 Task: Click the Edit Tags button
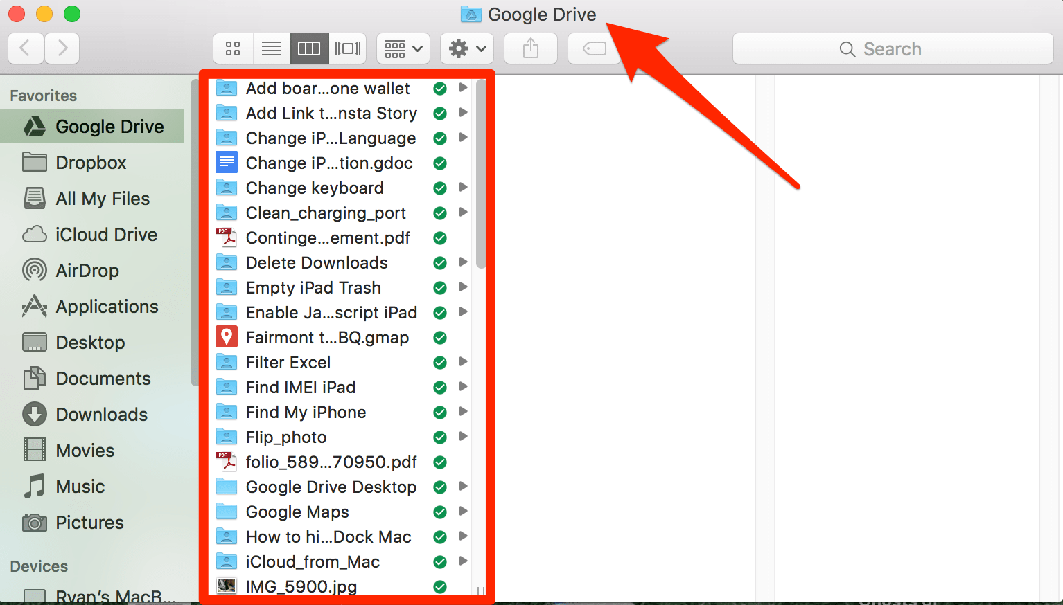pyautogui.click(x=594, y=48)
